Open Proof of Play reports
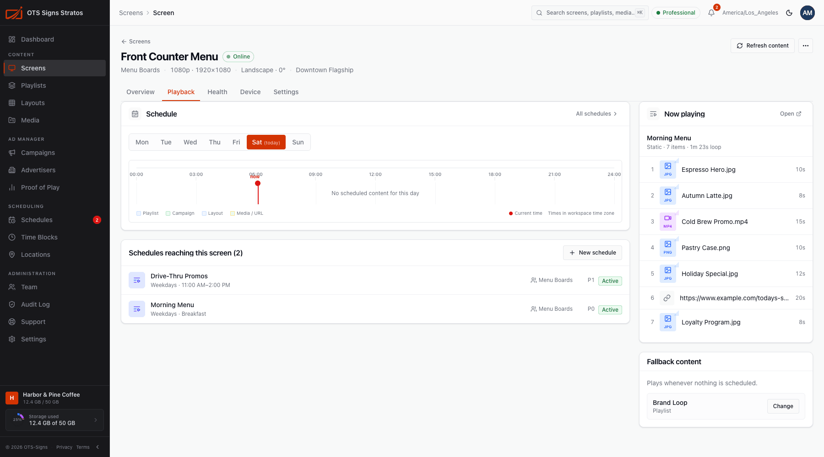Image resolution: width=824 pixels, height=457 pixels. click(x=54, y=187)
